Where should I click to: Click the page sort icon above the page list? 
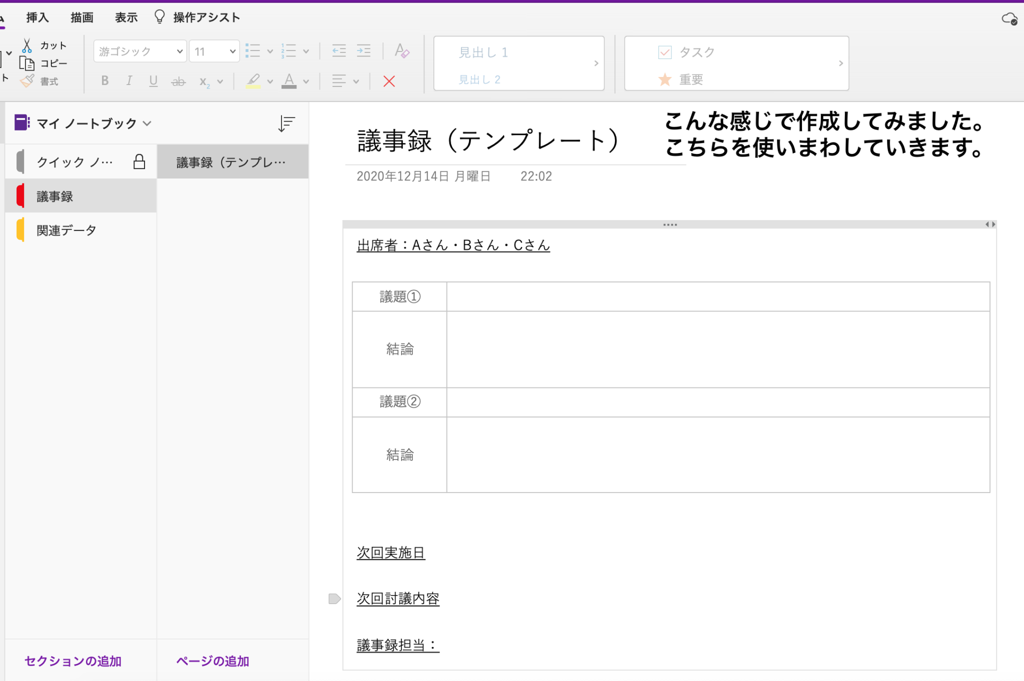[x=285, y=123]
